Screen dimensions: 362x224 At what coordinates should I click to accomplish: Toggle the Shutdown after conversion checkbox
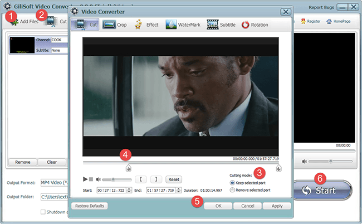(x=43, y=212)
